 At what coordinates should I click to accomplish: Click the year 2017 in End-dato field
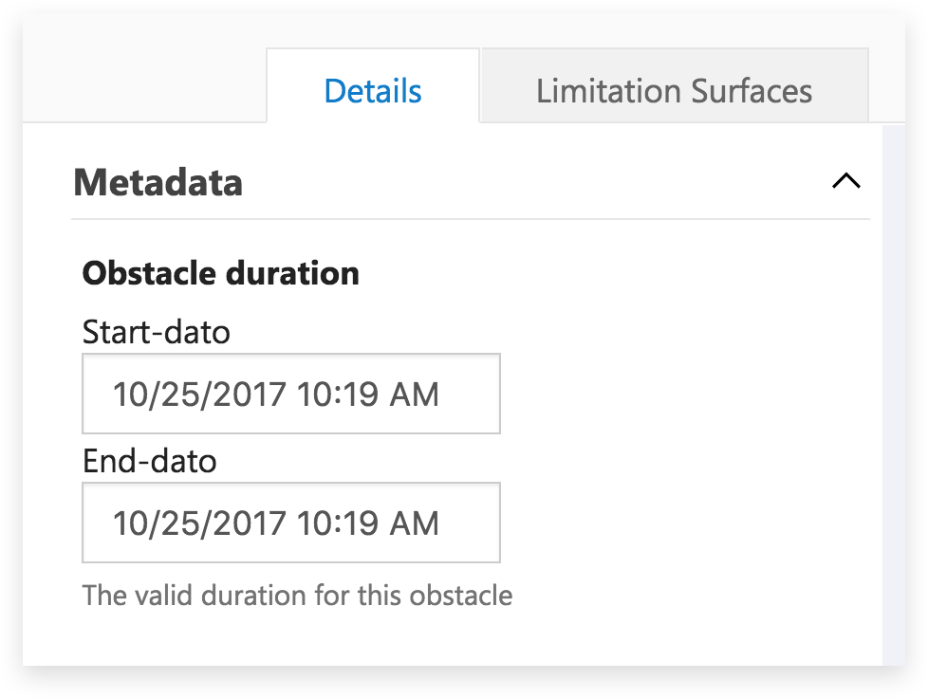point(250,523)
